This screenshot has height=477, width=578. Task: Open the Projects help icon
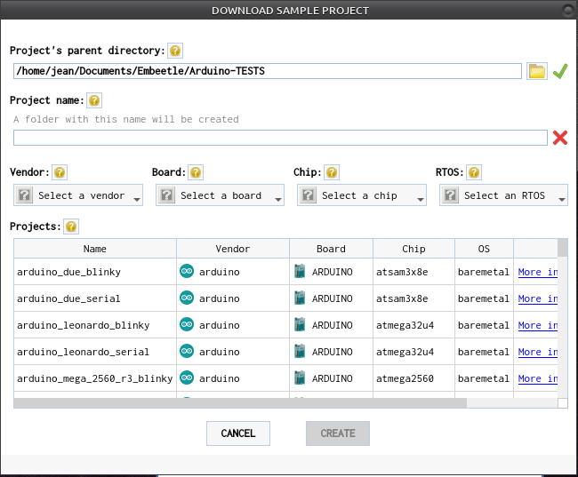coord(71,227)
